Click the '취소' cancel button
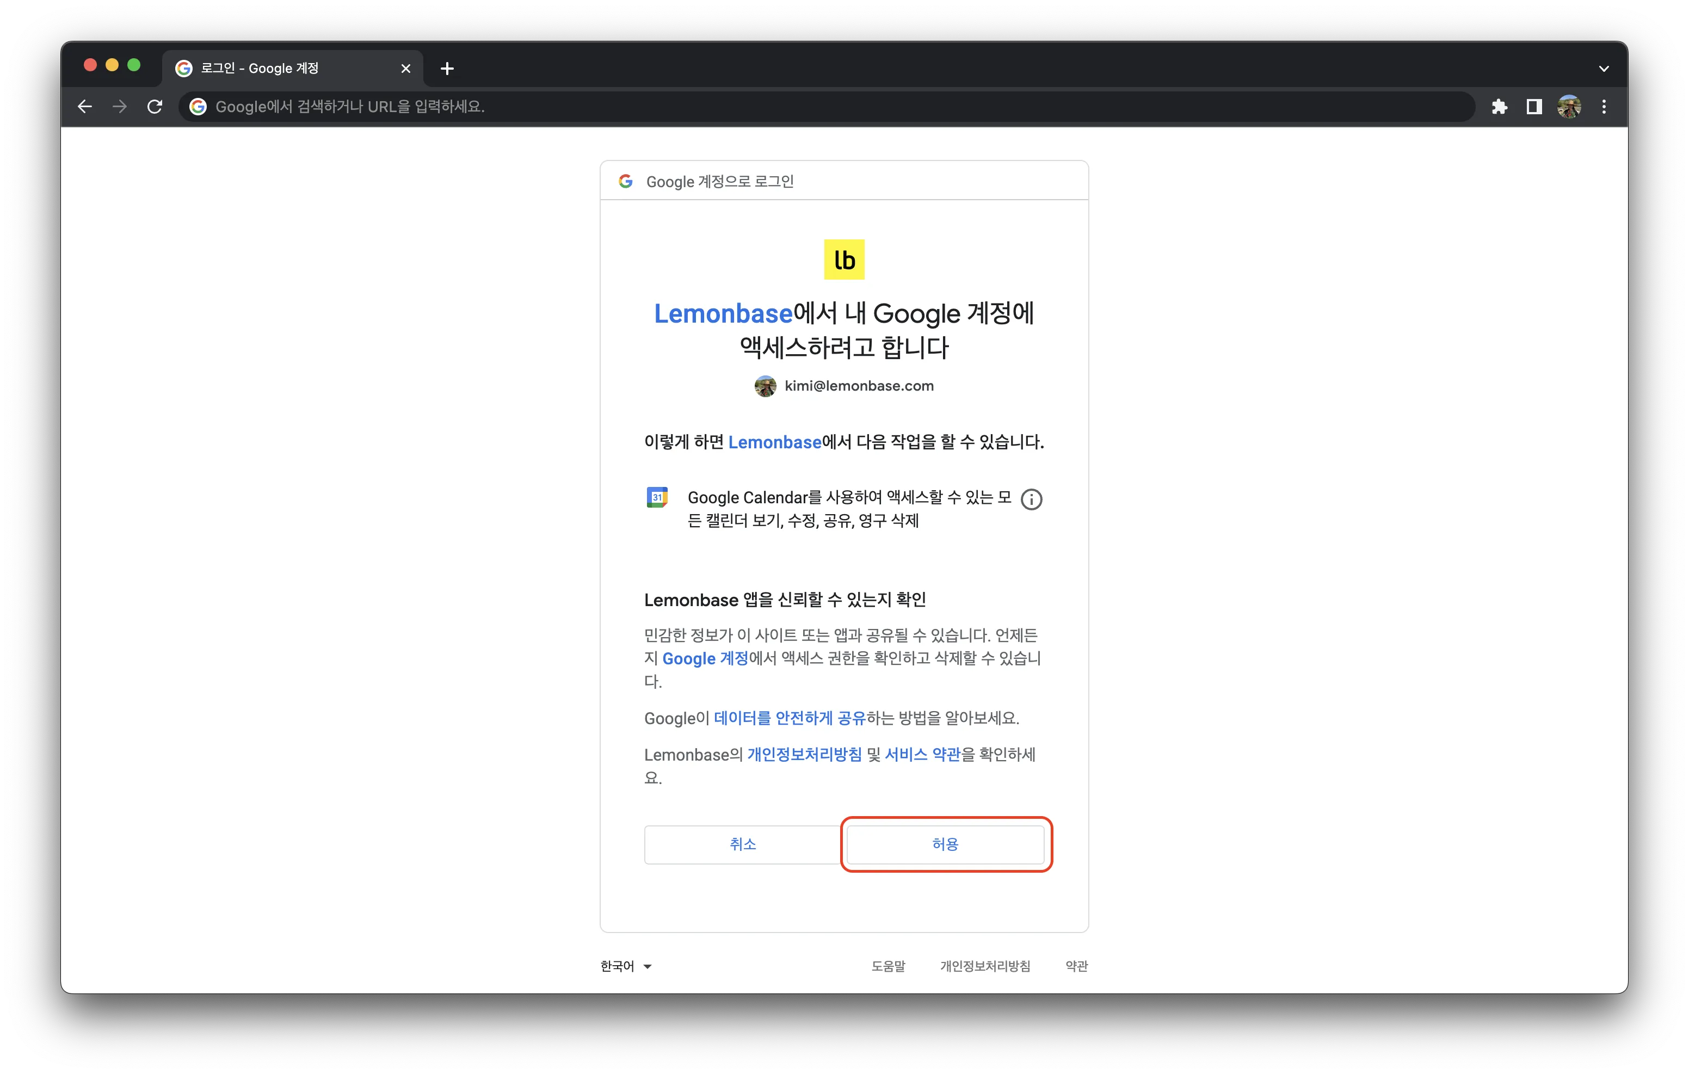The image size is (1689, 1074). click(x=743, y=844)
